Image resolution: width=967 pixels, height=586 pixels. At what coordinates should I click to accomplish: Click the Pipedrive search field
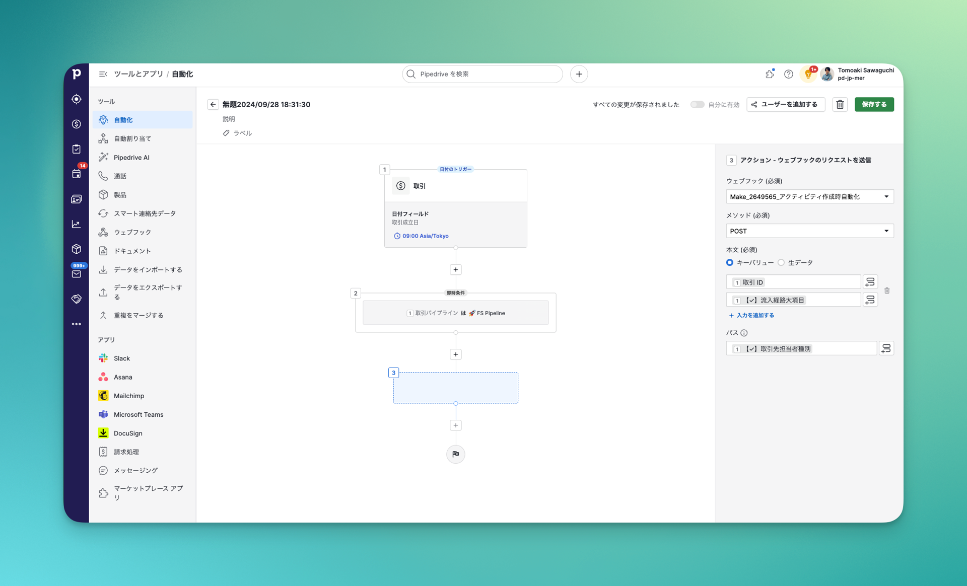482,74
